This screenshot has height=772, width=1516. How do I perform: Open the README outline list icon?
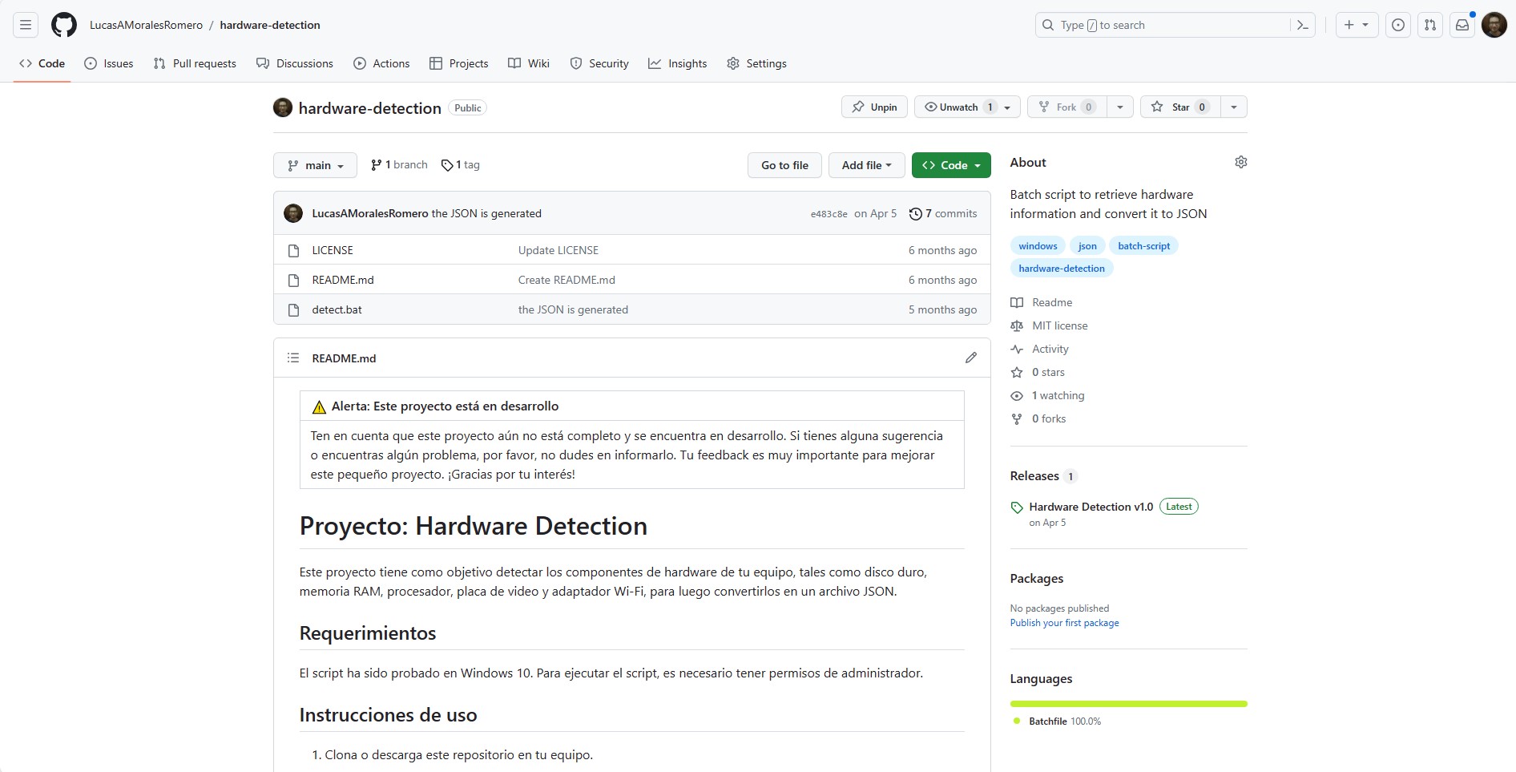[293, 358]
